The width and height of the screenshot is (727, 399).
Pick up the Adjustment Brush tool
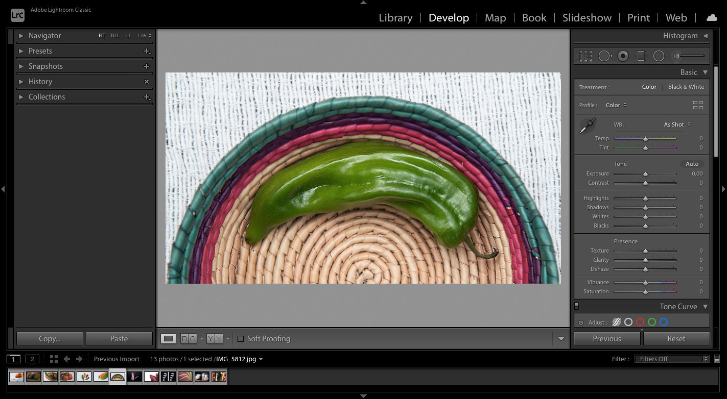point(677,56)
